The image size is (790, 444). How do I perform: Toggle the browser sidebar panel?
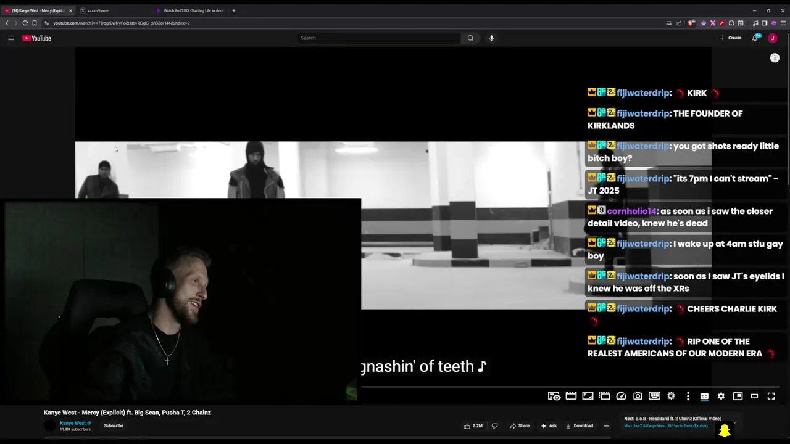point(764,23)
